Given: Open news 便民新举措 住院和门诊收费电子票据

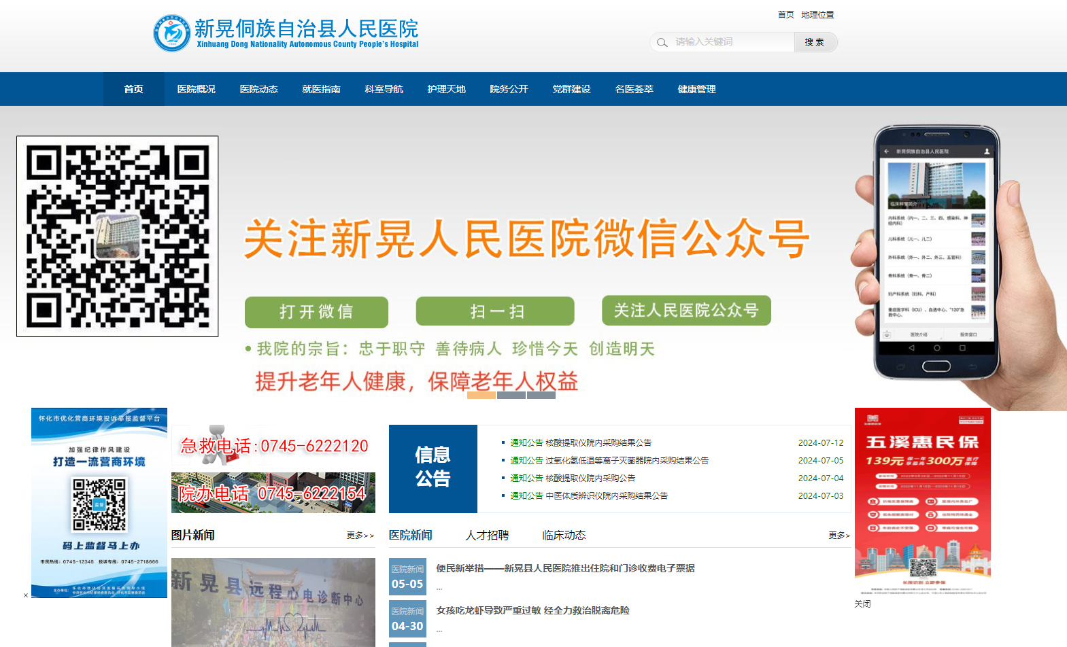Looking at the screenshot, I should [x=566, y=568].
